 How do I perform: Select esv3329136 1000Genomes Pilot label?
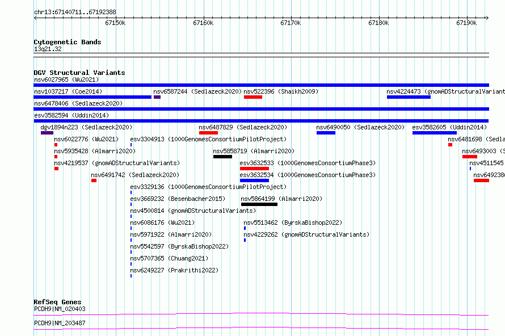(208, 187)
